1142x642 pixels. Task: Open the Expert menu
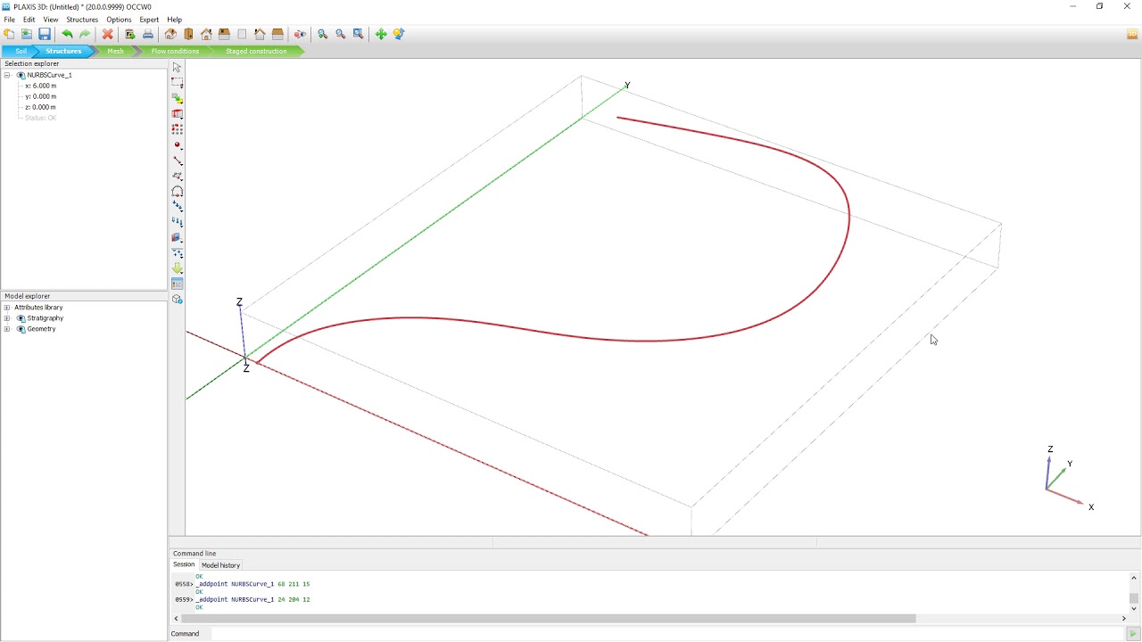tap(149, 20)
